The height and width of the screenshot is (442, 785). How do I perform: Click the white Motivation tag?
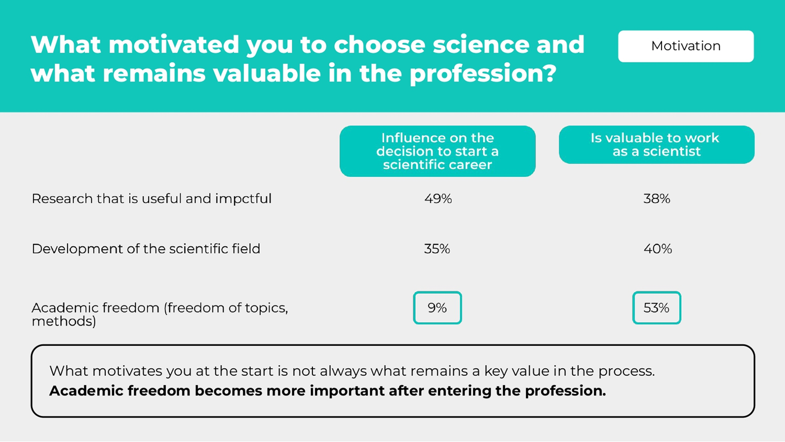(685, 46)
